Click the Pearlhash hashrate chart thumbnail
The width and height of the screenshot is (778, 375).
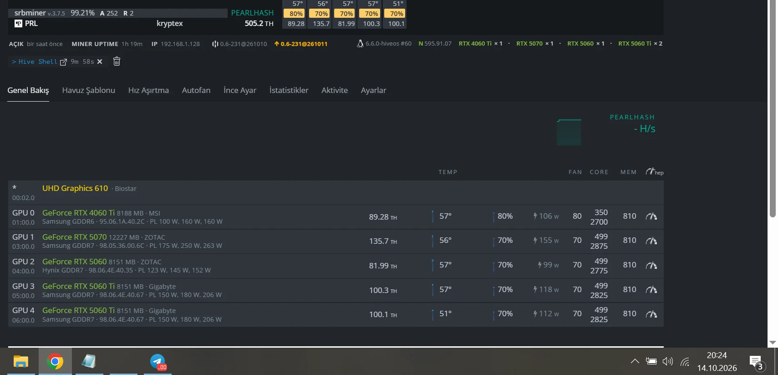(x=569, y=133)
